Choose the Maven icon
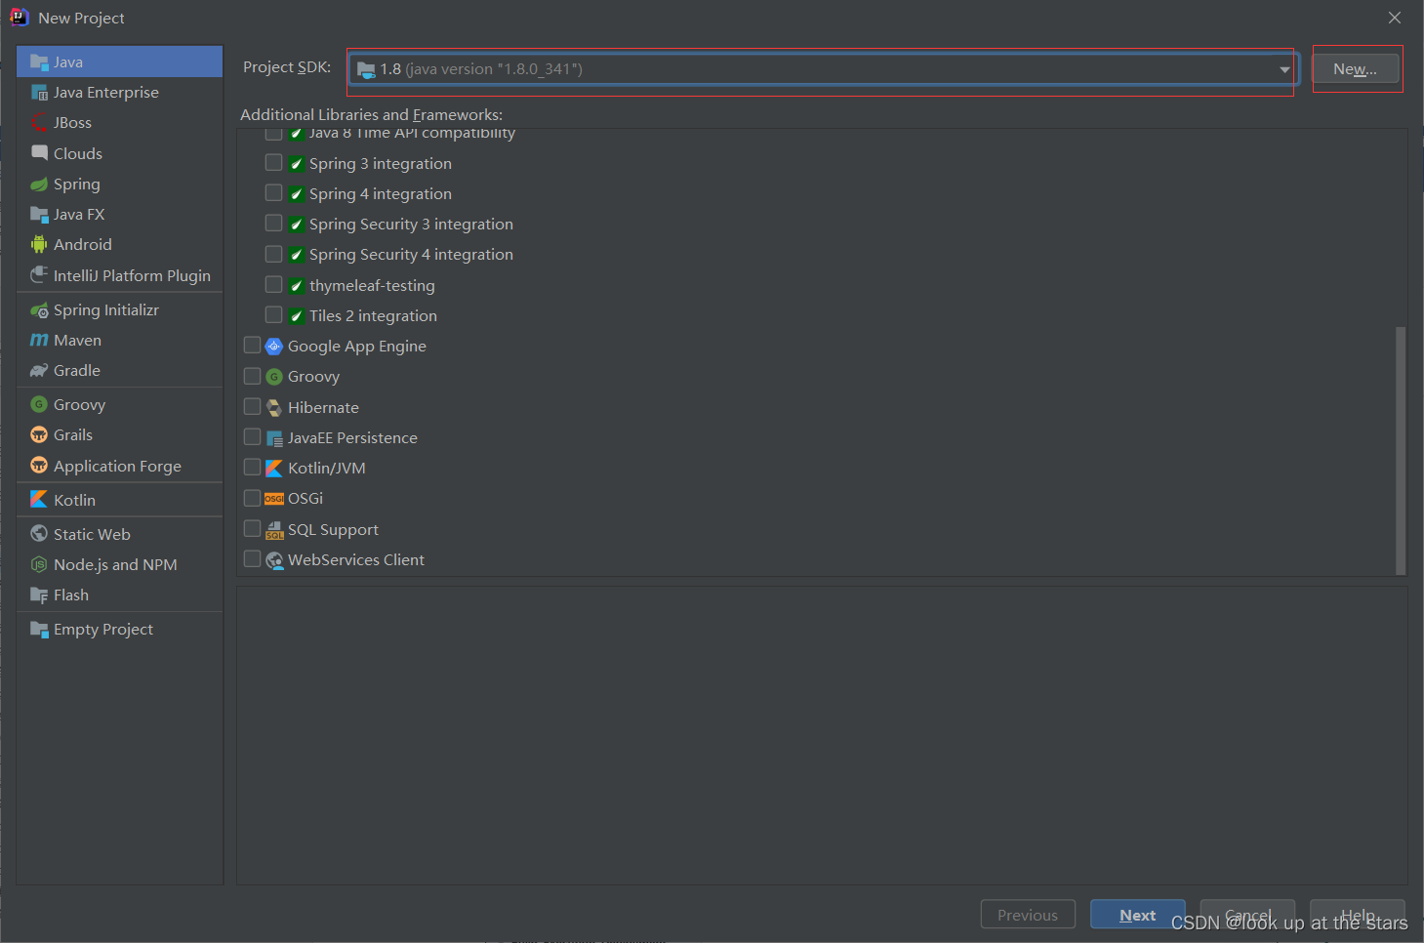The height and width of the screenshot is (943, 1424). [x=39, y=341]
